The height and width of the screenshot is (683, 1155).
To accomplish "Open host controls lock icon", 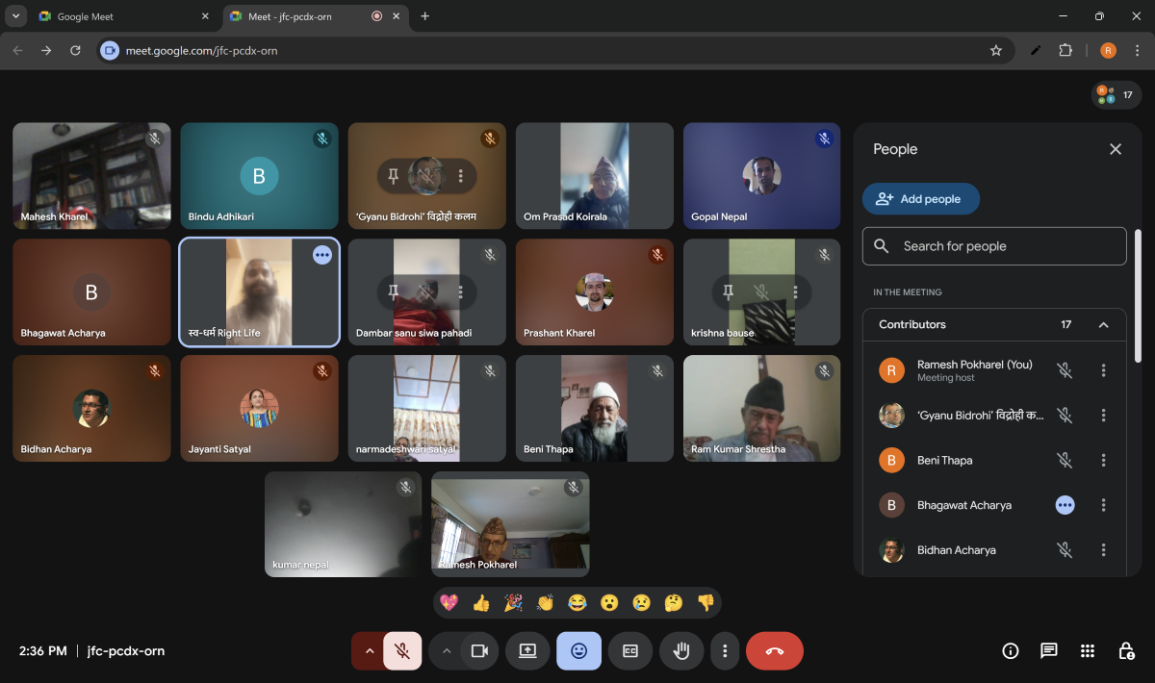I will 1126,651.
